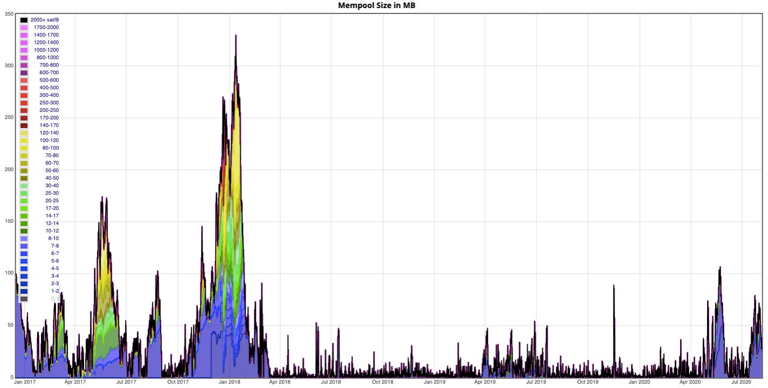Click the Apr 2019 x-axis label
This screenshot has width=768, height=388.
tap(485, 382)
